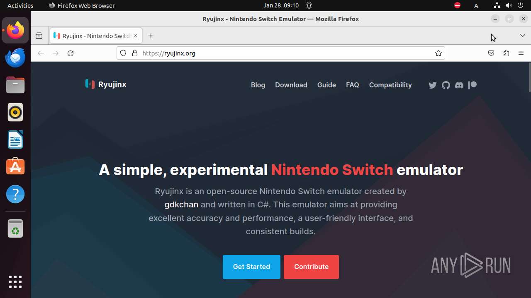Image resolution: width=531 pixels, height=298 pixels.
Task: Open the Download page
Action: pyautogui.click(x=291, y=85)
